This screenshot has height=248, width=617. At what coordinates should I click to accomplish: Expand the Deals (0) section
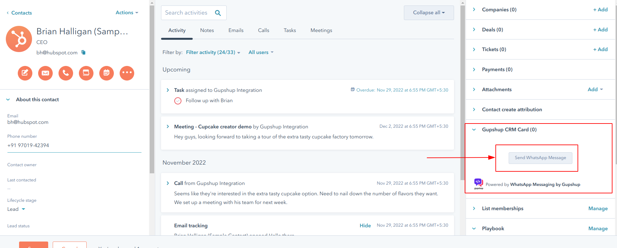[x=474, y=30]
